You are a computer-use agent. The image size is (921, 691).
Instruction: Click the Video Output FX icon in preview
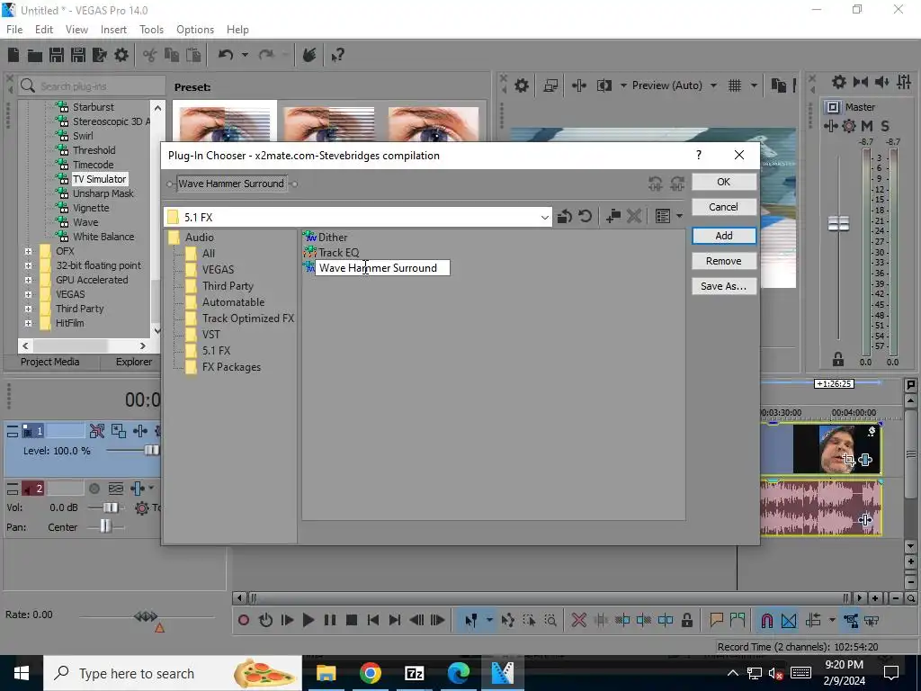click(579, 85)
